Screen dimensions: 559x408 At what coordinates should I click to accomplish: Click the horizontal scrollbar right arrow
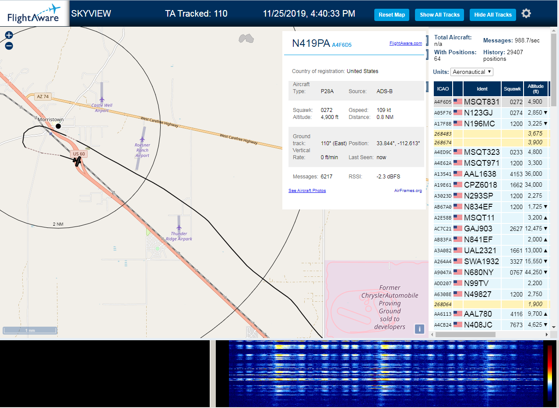point(546,335)
